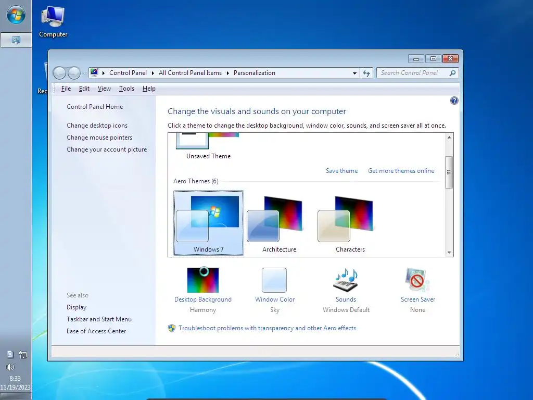Open the address bar history dropdown

pos(354,73)
